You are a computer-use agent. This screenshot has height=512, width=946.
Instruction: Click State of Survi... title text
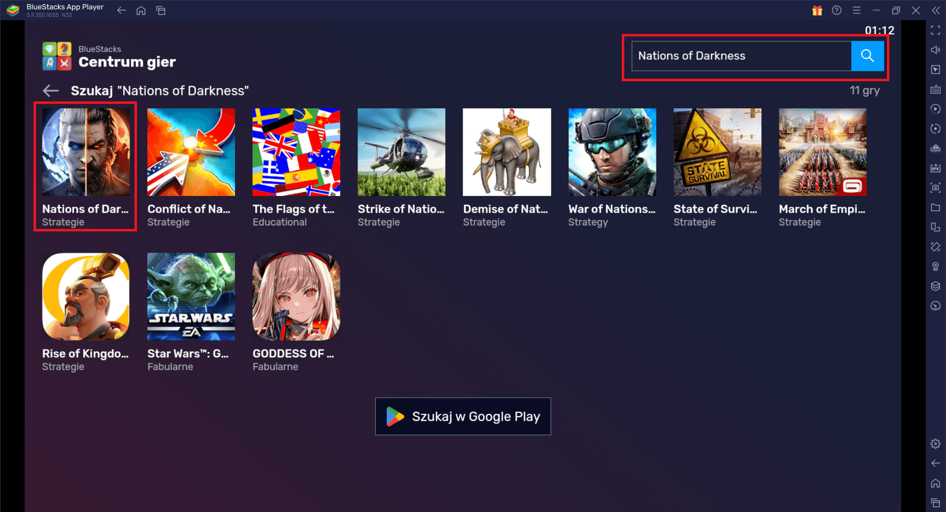(x=715, y=209)
